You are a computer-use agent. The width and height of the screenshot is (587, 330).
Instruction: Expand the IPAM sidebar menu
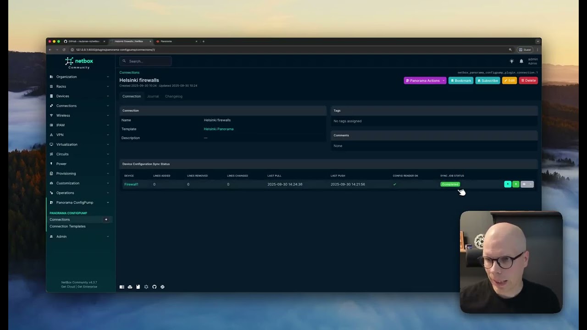click(x=80, y=125)
